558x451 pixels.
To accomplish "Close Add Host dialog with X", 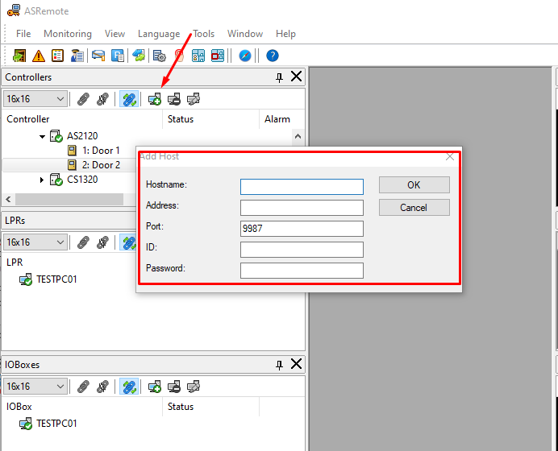I will [x=450, y=157].
